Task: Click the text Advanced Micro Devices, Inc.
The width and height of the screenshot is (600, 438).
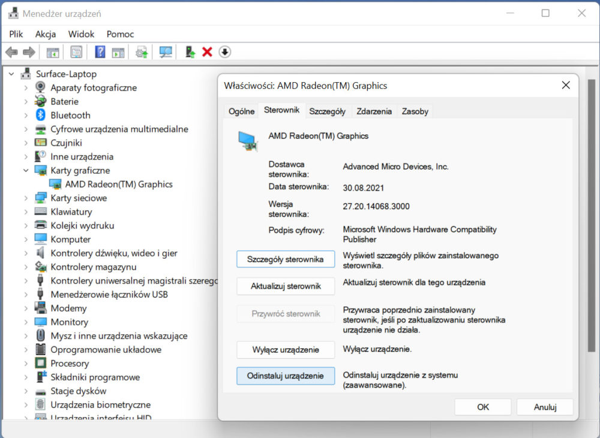Action: [x=395, y=167]
